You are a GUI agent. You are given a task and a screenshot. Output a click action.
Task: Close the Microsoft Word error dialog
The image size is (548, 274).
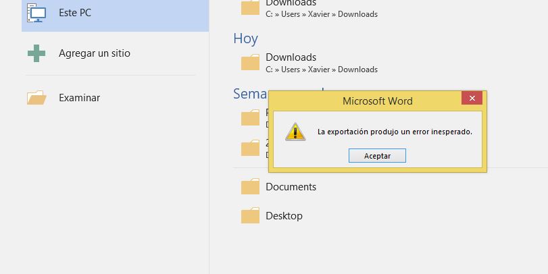(472, 98)
